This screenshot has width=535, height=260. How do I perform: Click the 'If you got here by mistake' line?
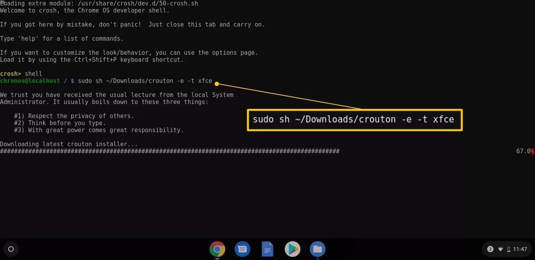132,25
